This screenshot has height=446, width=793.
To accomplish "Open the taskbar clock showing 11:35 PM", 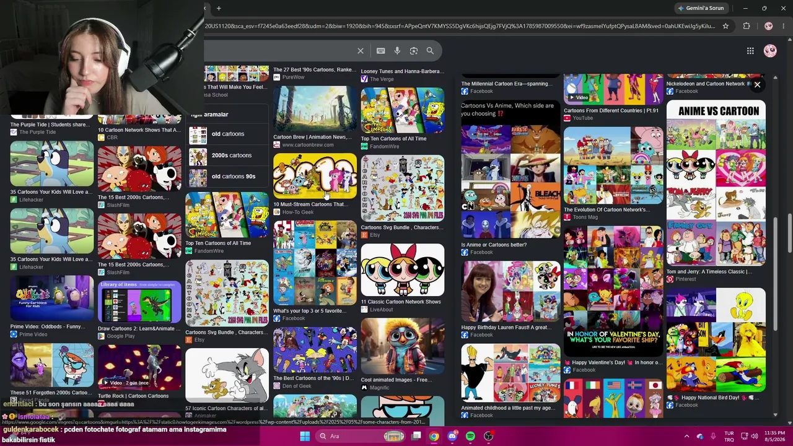I will point(774,436).
